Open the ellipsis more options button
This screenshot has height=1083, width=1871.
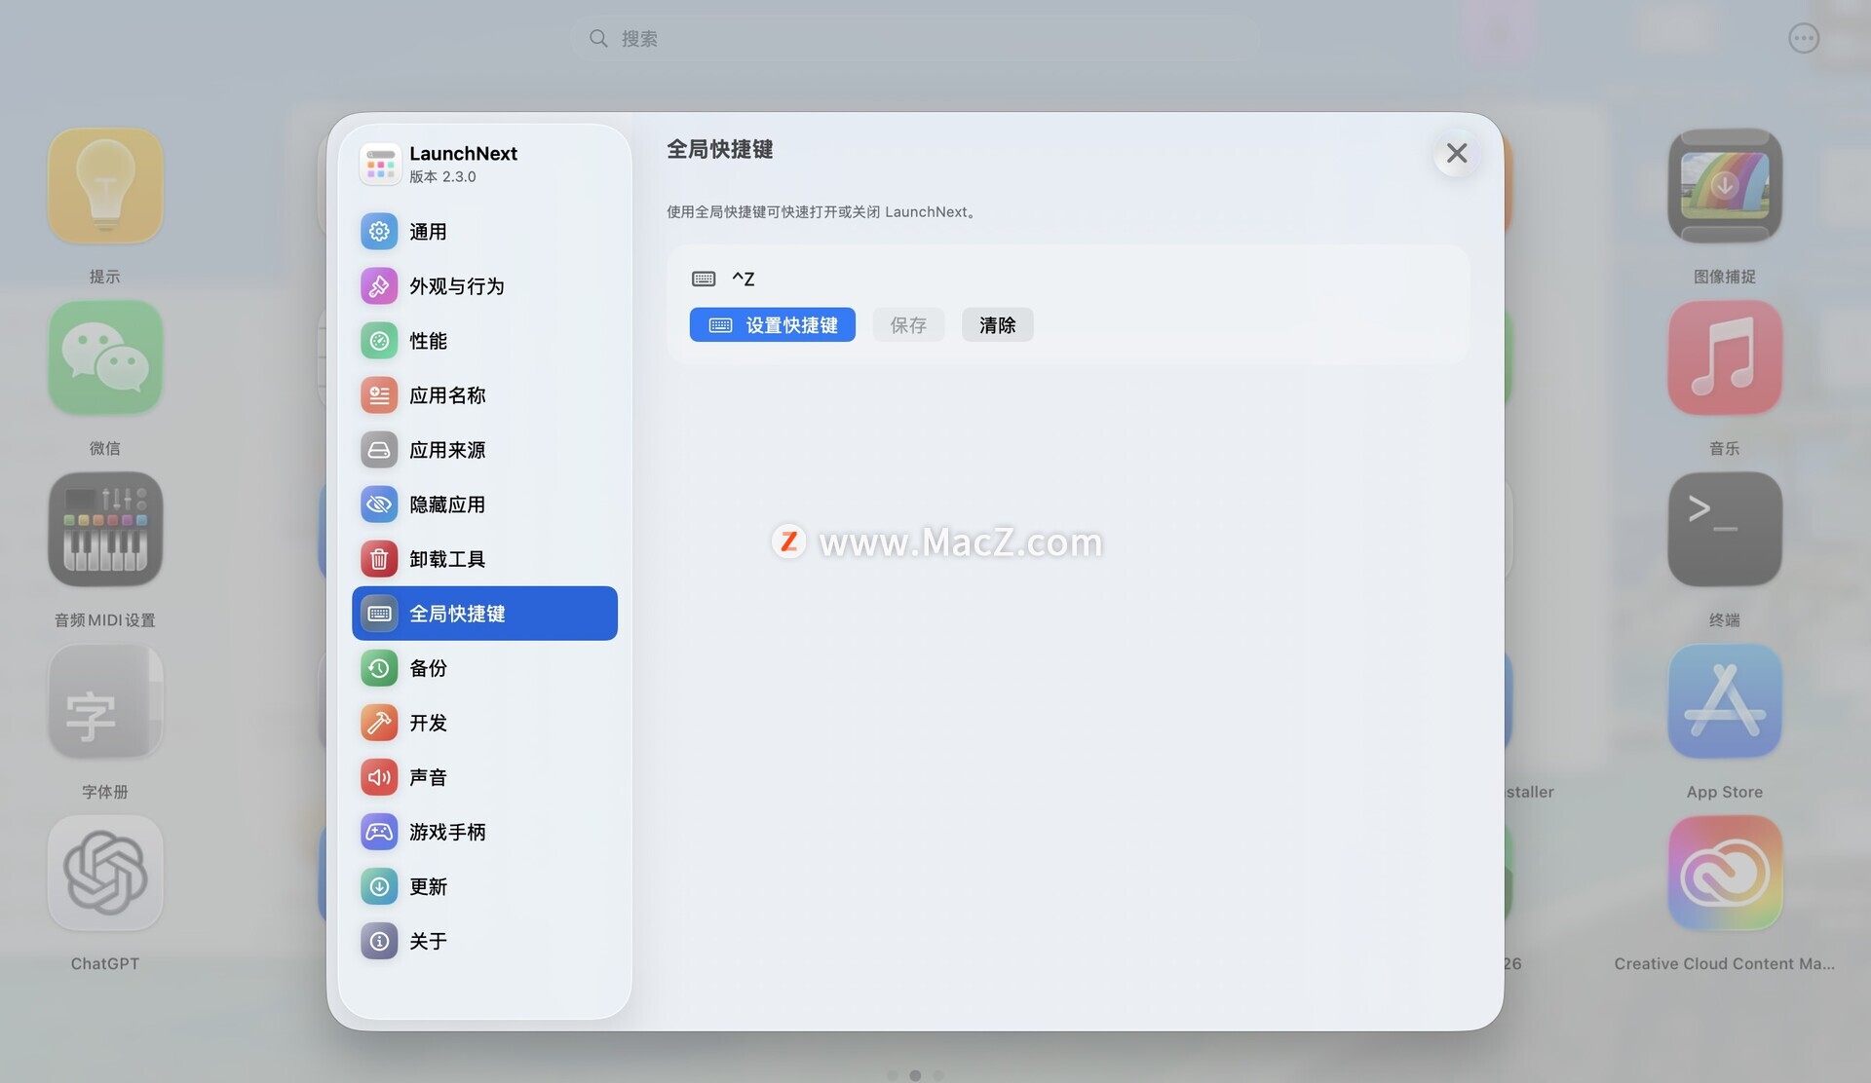1803,39
